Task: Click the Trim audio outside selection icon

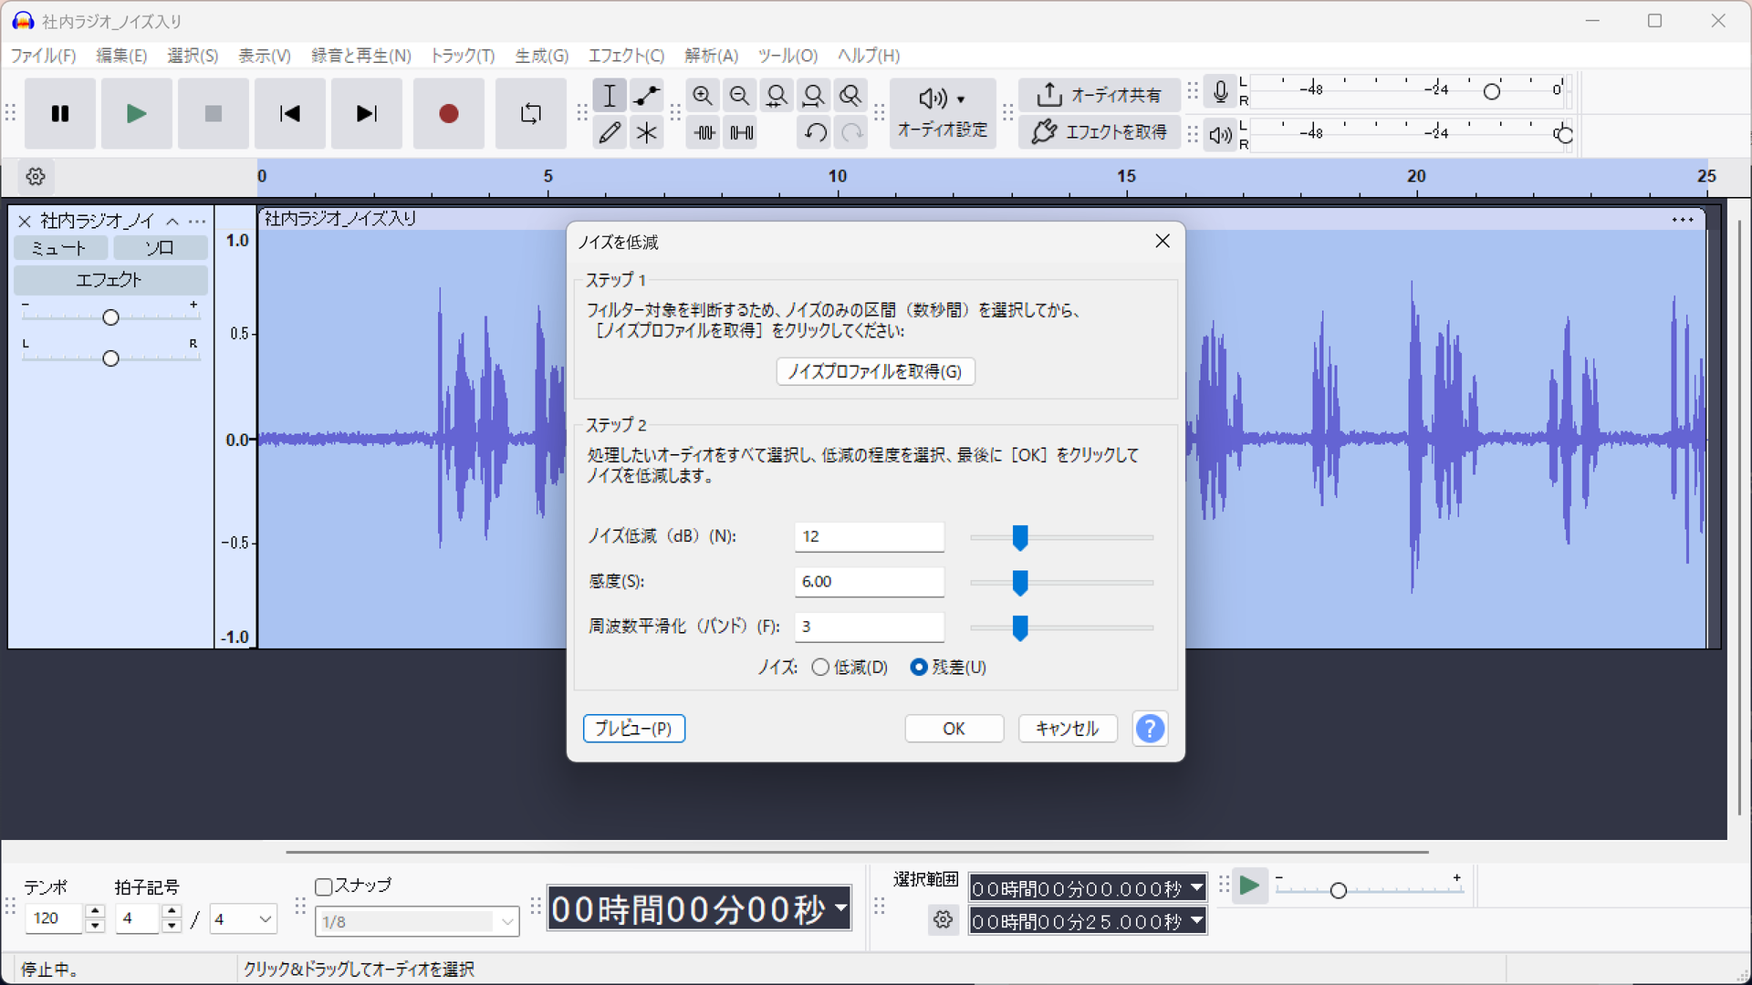Action: click(704, 133)
